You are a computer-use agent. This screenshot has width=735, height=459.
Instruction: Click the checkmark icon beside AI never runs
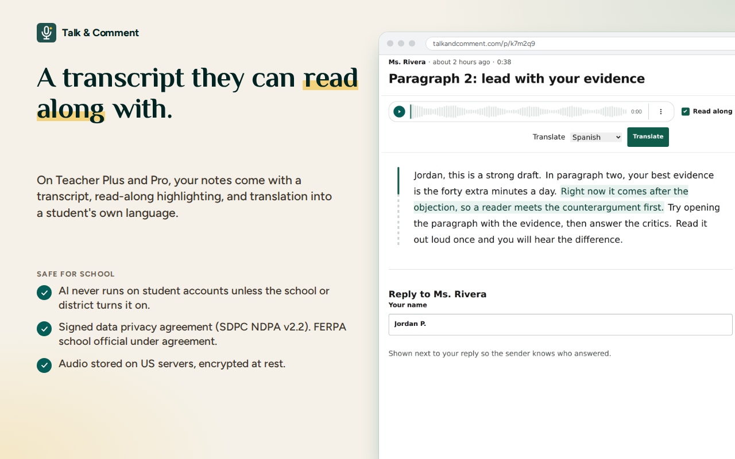pos(44,293)
